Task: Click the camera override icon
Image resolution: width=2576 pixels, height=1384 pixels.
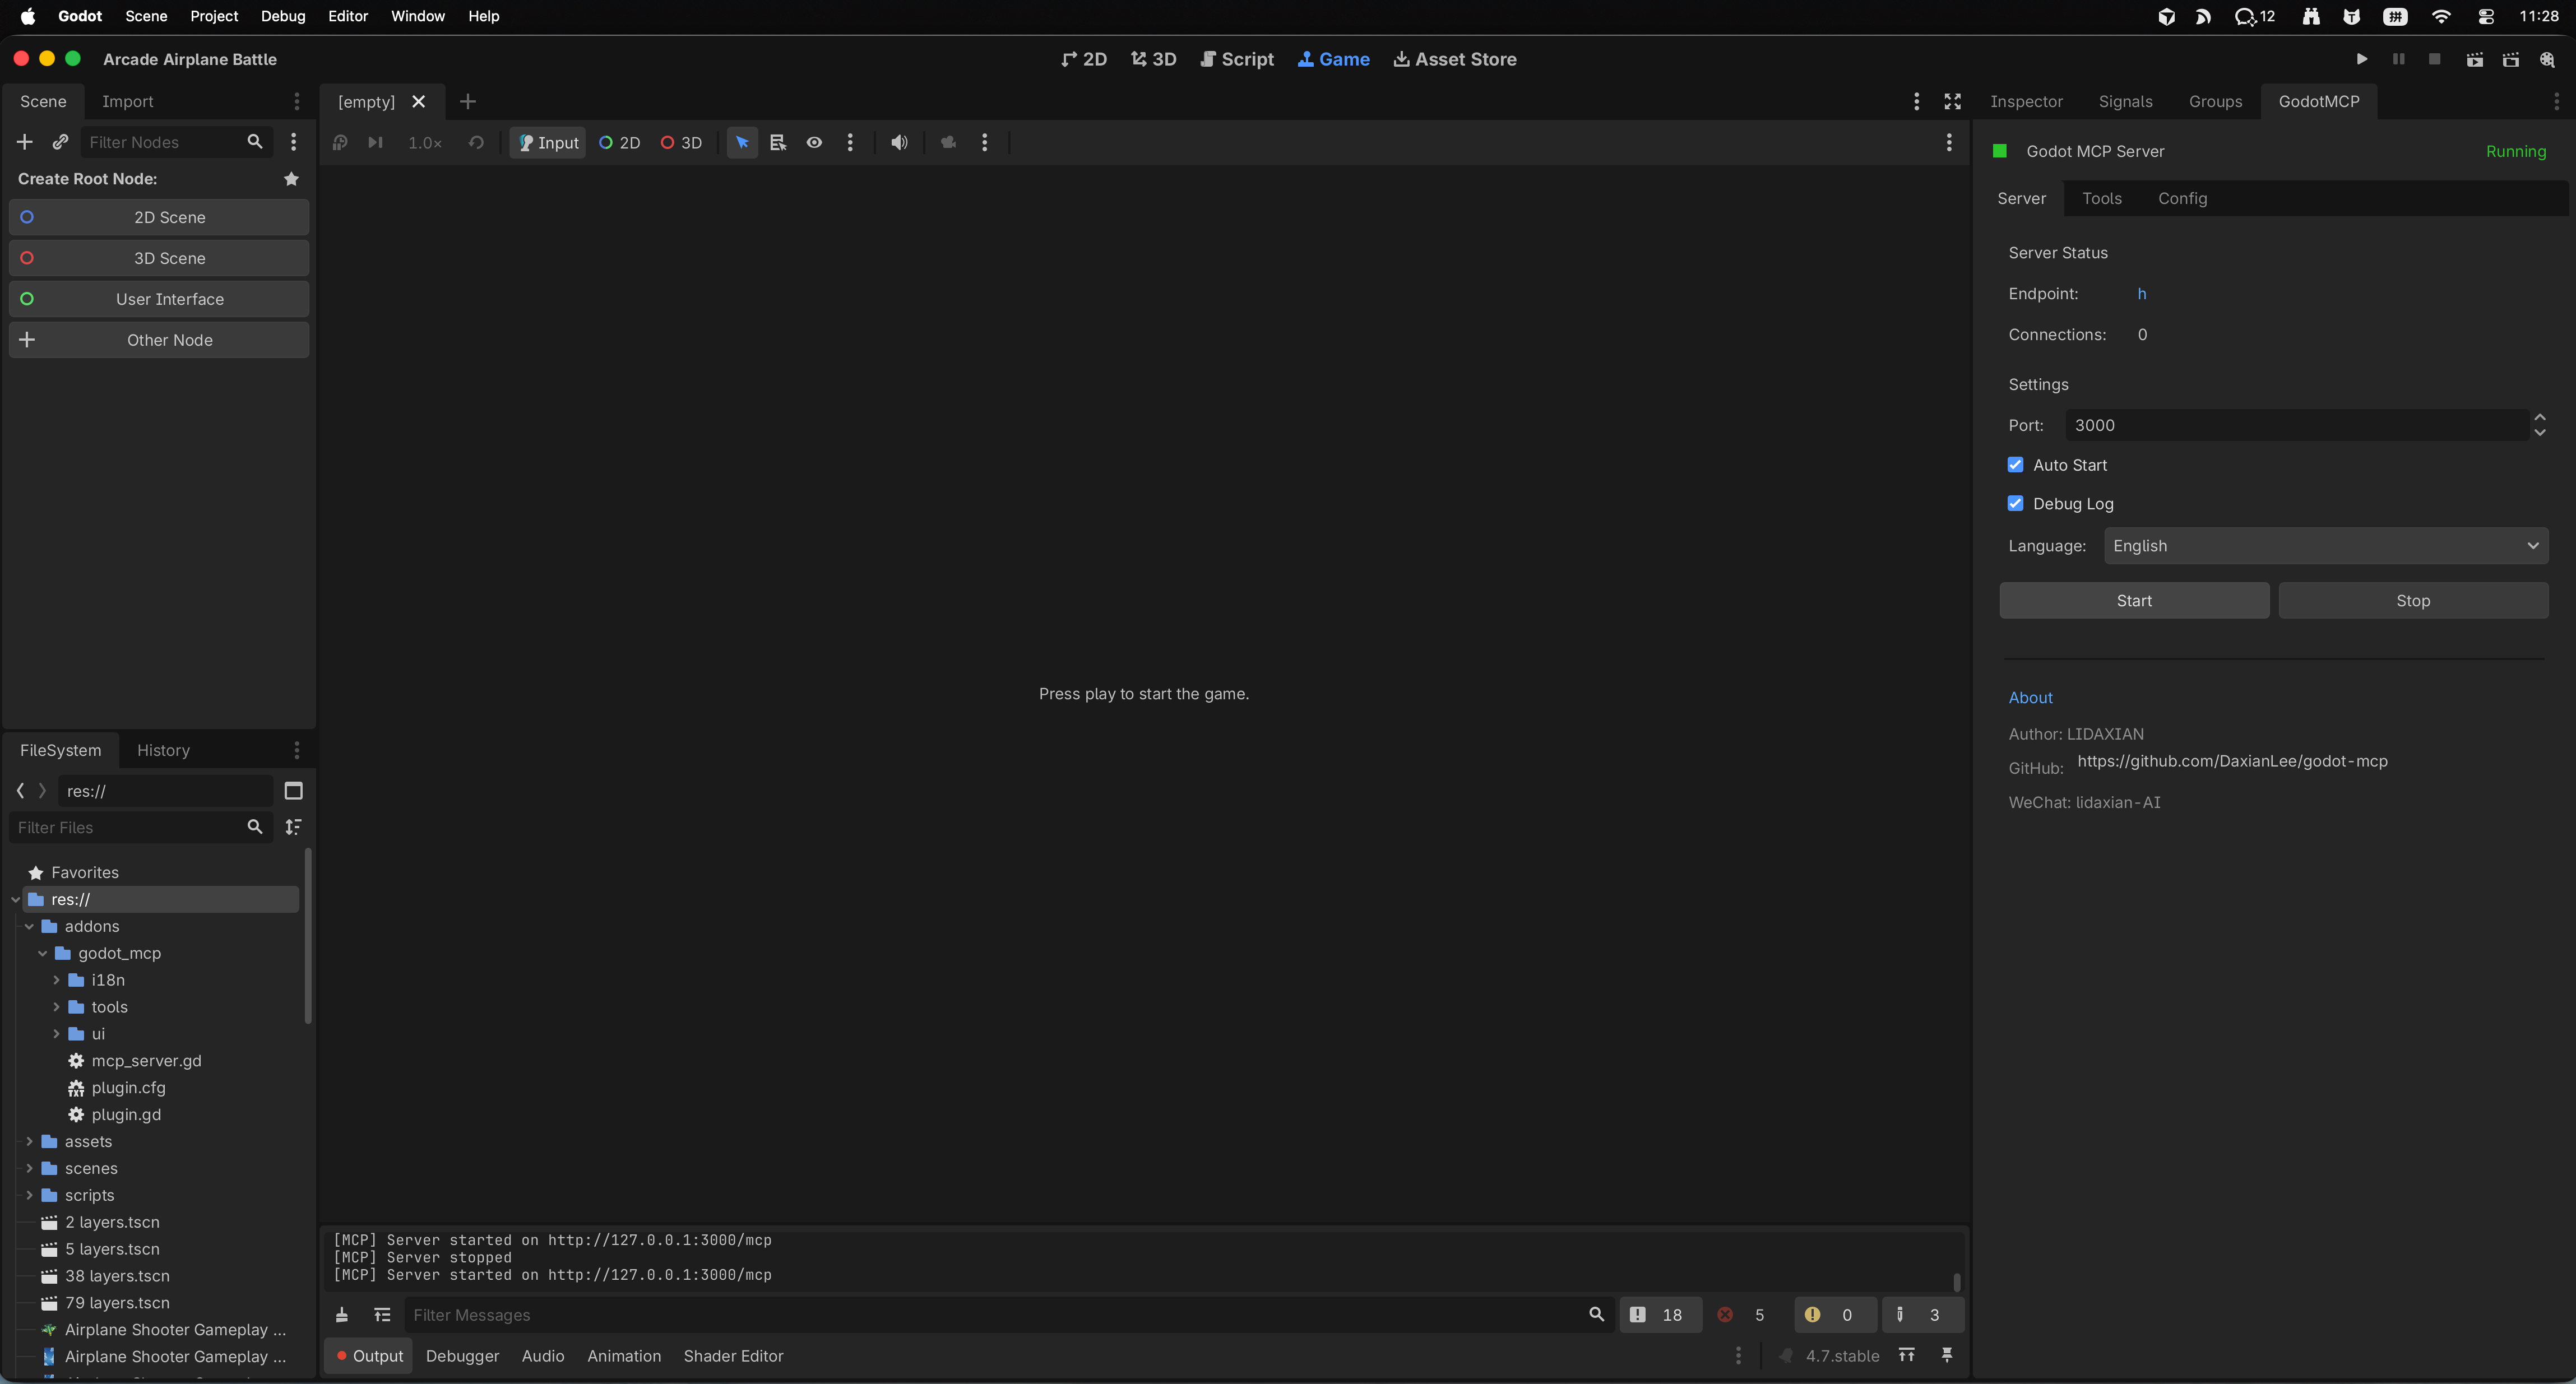Action: click(948, 143)
